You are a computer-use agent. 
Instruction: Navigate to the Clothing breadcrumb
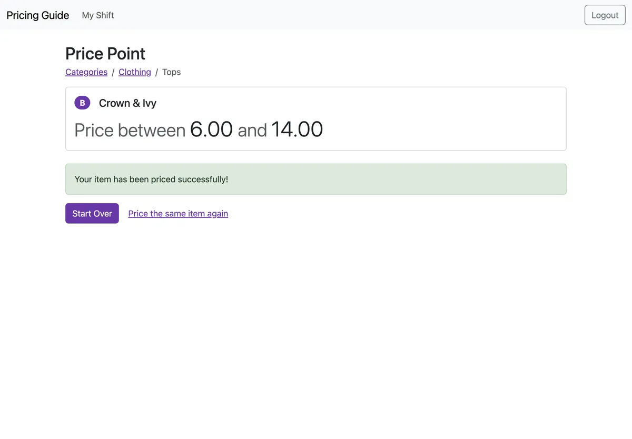point(135,72)
